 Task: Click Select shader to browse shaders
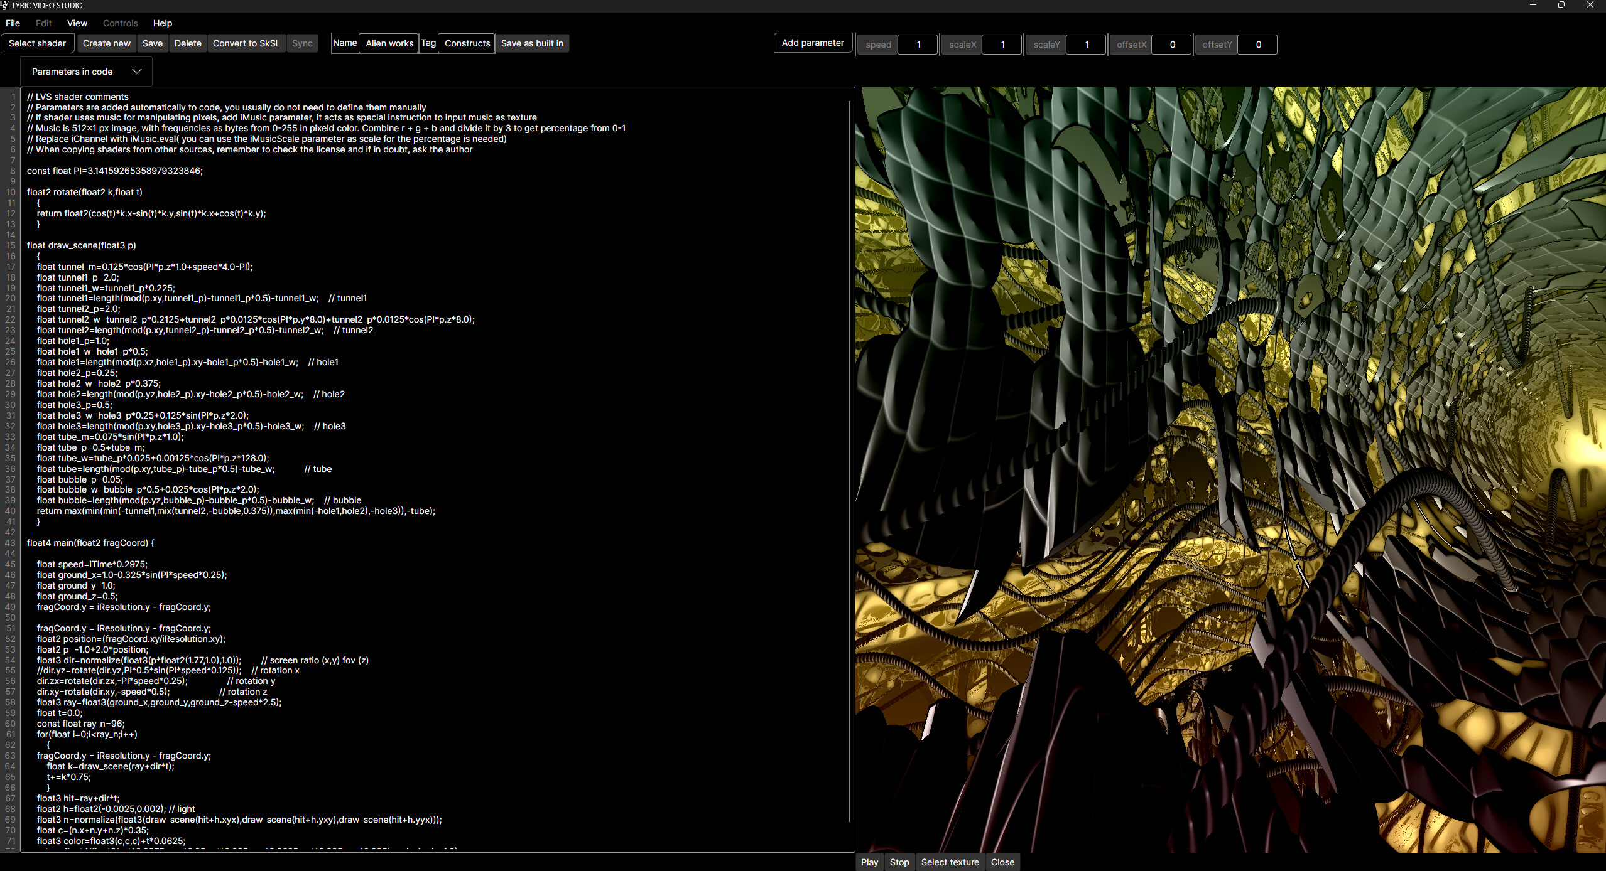pyautogui.click(x=37, y=43)
